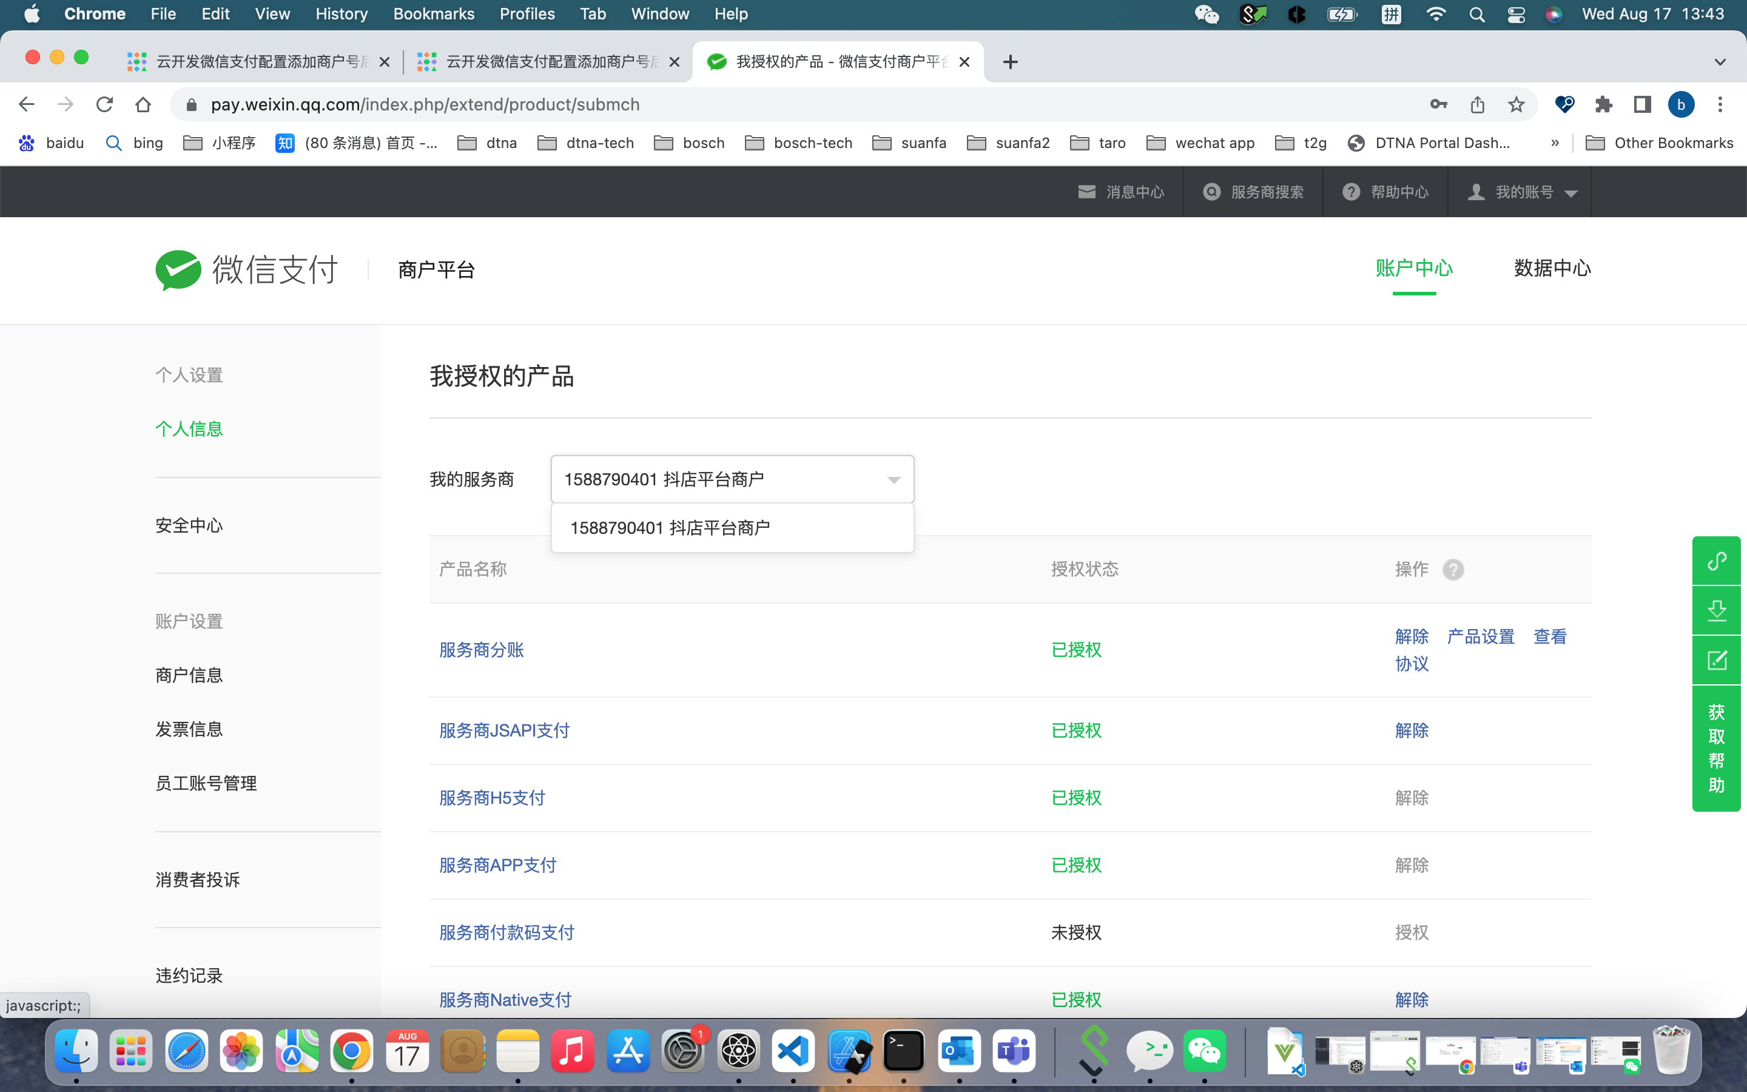Click the green edit feedback icon
The image size is (1747, 1092).
coord(1716,660)
